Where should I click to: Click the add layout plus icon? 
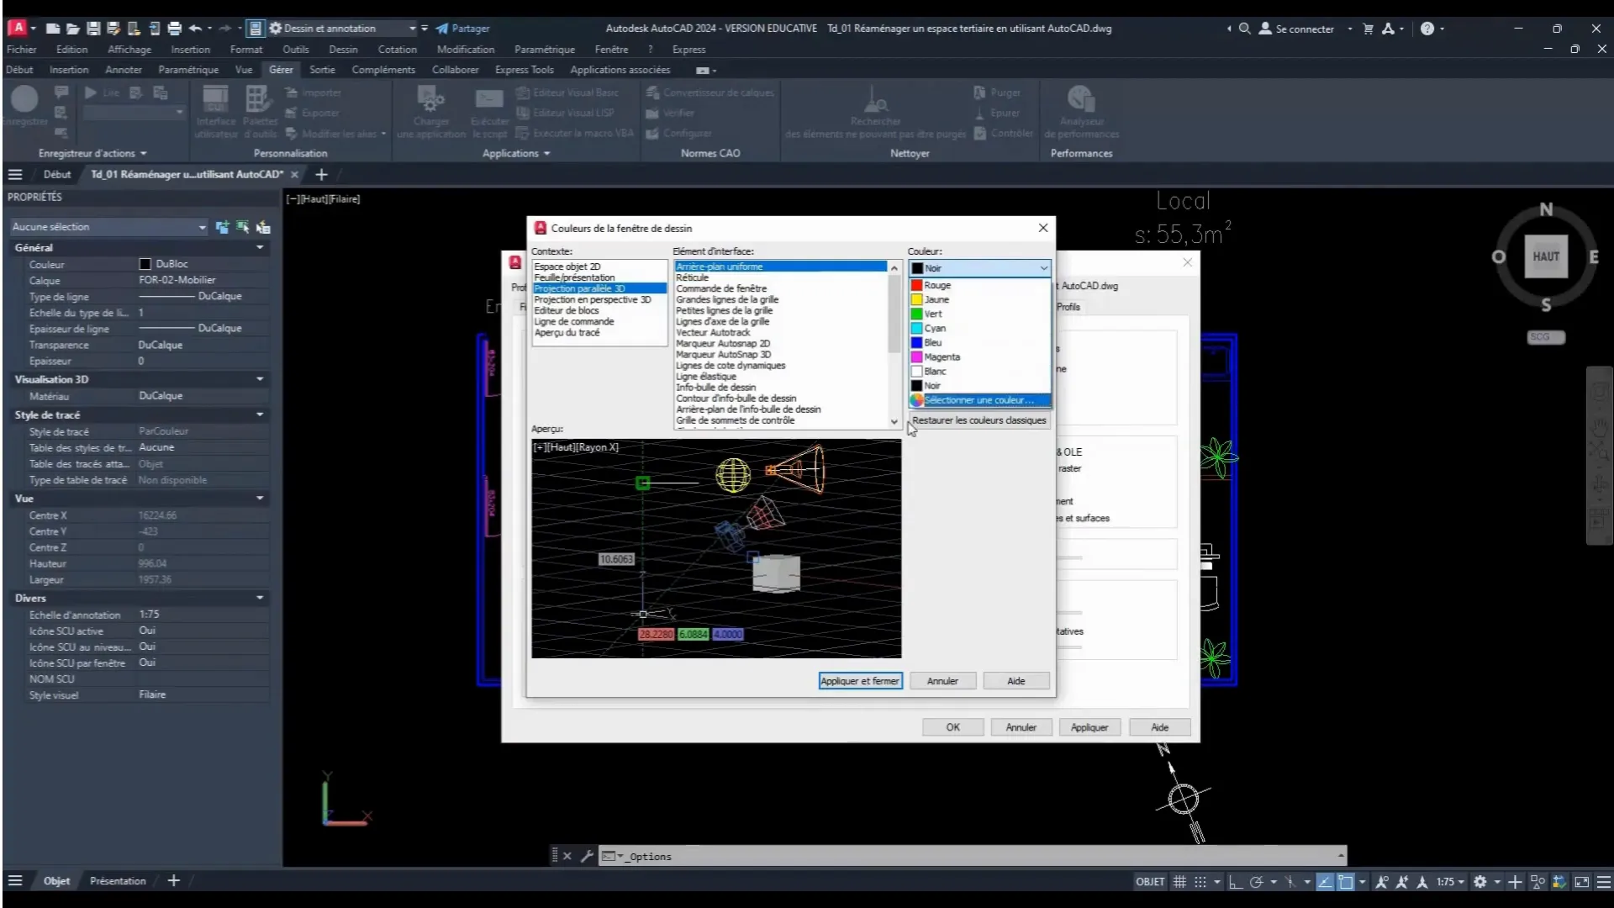coord(173,880)
